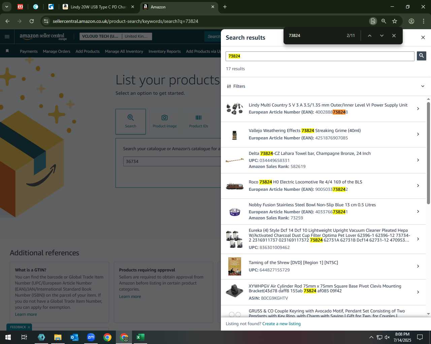
Task: Open the Delta Lahara Towel bar result chevron
Action: 418,160
